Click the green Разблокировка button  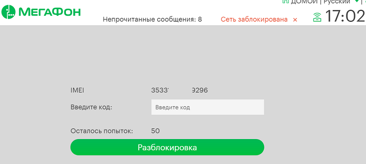pyautogui.click(x=167, y=147)
